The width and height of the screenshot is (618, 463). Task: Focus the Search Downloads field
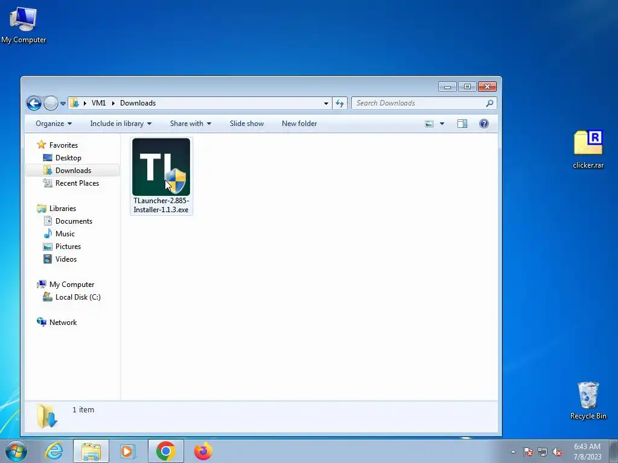click(424, 103)
